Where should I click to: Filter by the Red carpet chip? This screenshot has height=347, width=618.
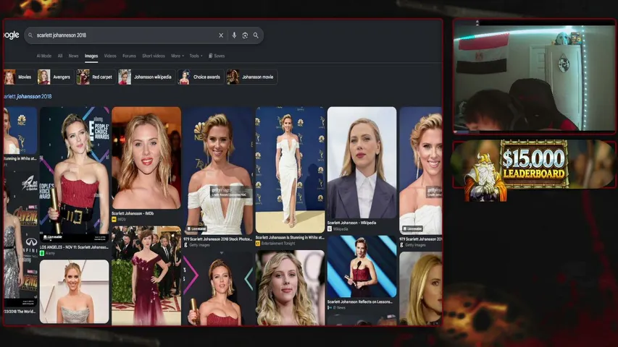pos(95,77)
